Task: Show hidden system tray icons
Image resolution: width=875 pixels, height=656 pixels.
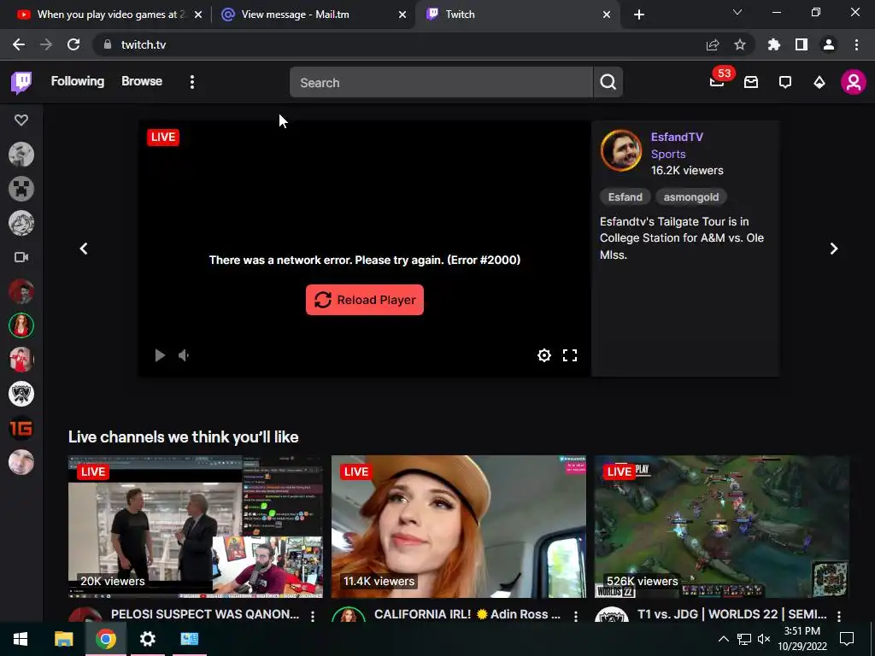Action: pos(723,639)
